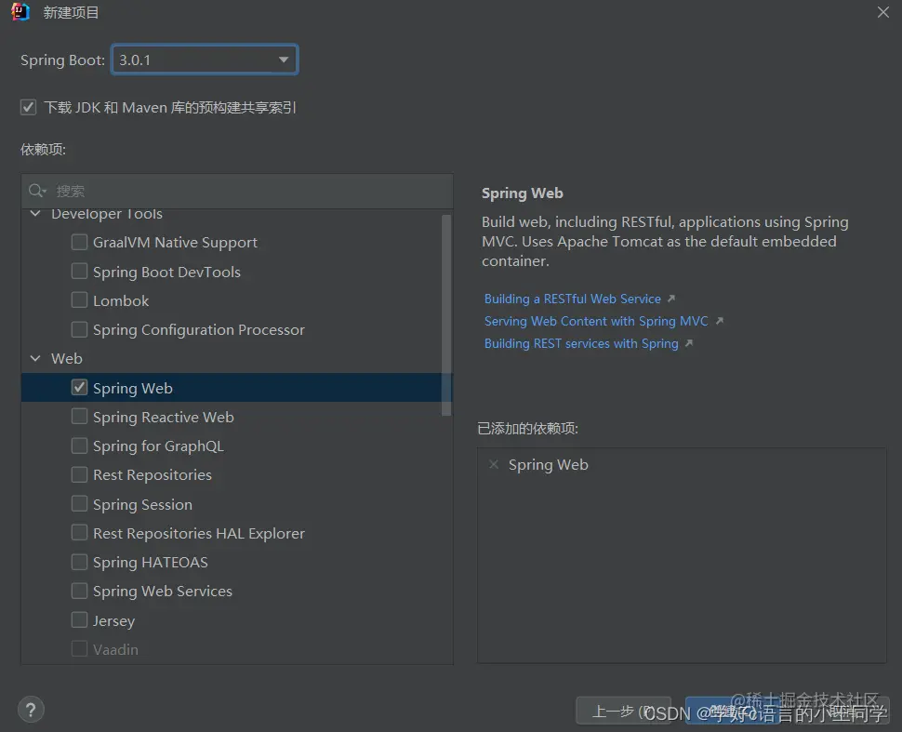The width and height of the screenshot is (902, 732).
Task: Collapse the Developer Tools group
Action: pyautogui.click(x=35, y=214)
